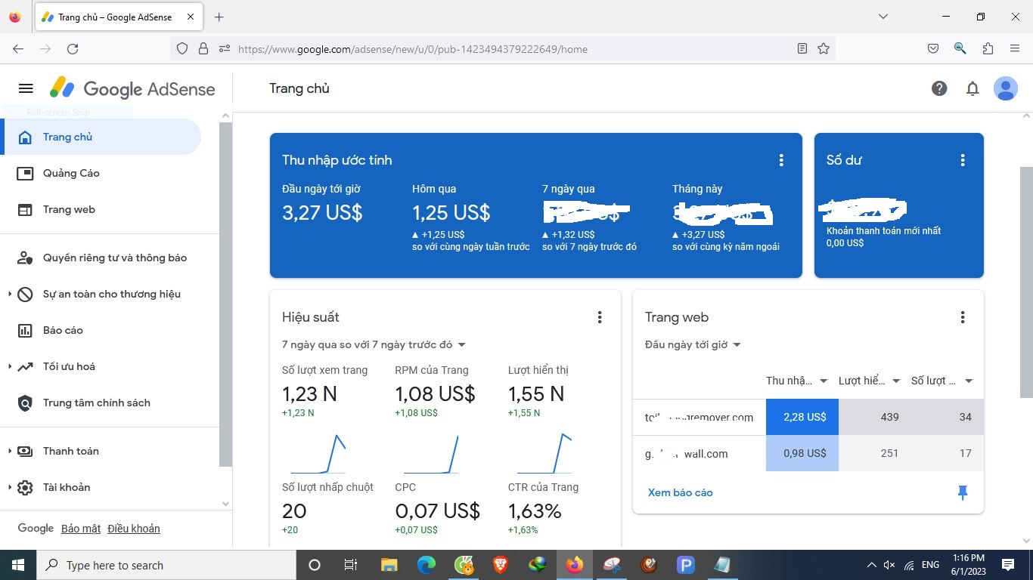This screenshot has width=1033, height=580.
Task: Select Trang chủ in sidebar
Action: coord(101,137)
